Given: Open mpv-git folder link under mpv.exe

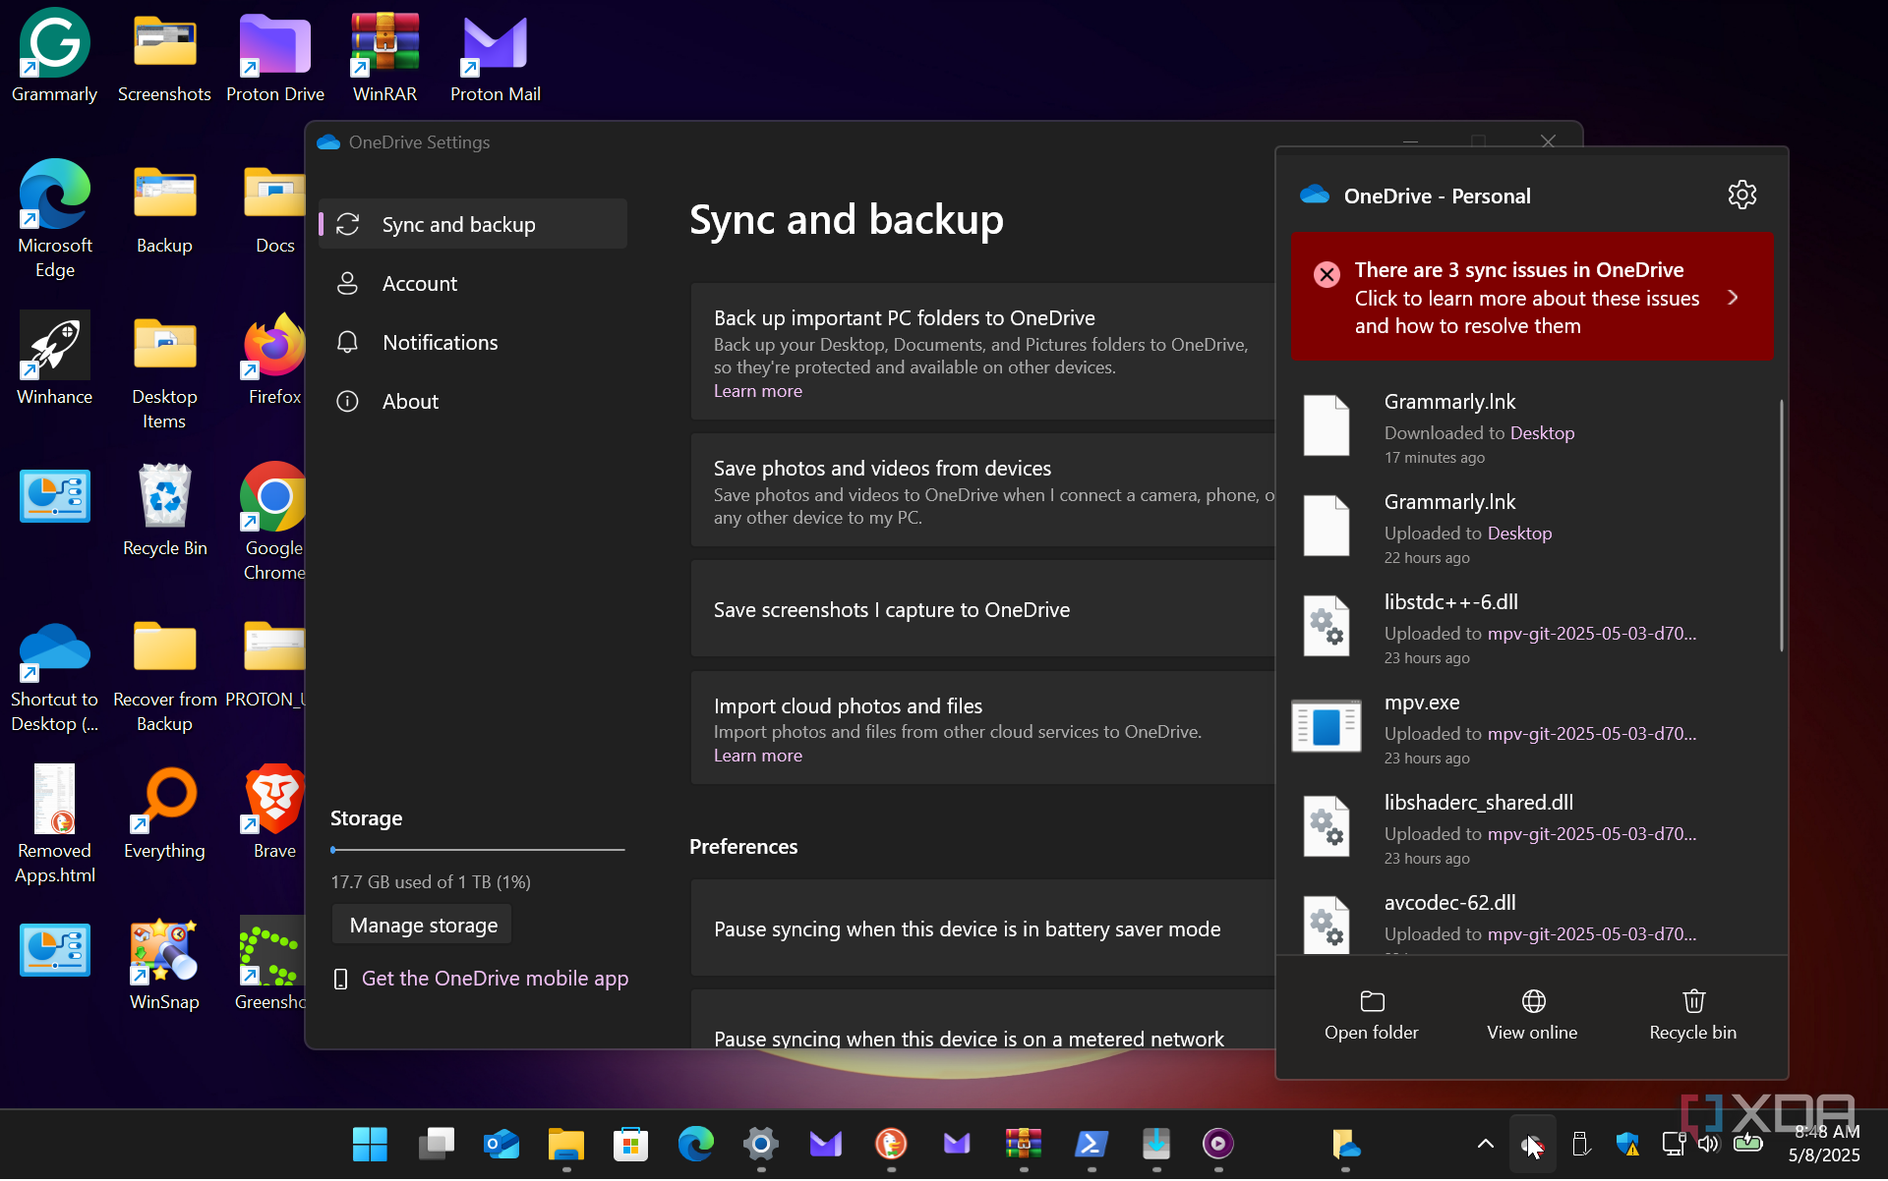Looking at the screenshot, I should [x=1592, y=733].
